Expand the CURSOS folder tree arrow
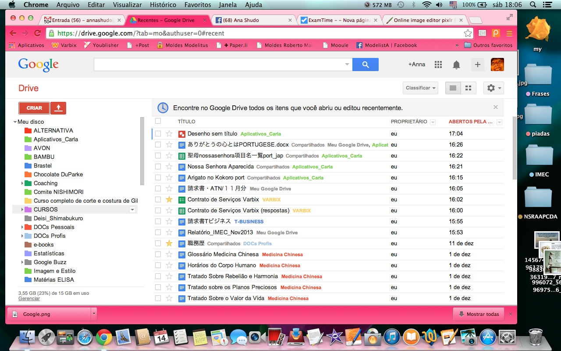Image resolution: width=561 pixels, height=351 pixels. click(22, 210)
